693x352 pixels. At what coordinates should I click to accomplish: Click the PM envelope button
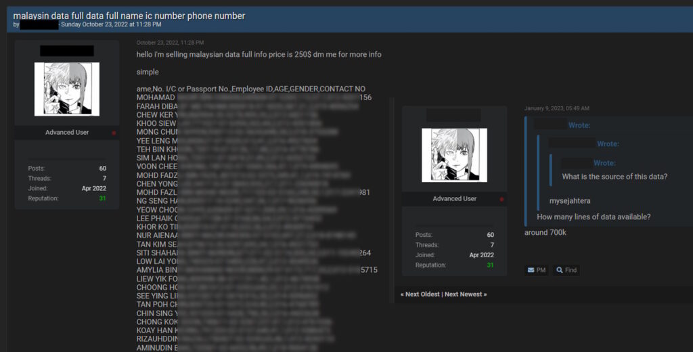click(537, 270)
